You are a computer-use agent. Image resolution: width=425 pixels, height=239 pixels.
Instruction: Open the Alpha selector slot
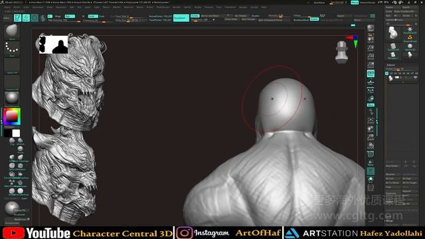pyautogui.click(x=12, y=65)
